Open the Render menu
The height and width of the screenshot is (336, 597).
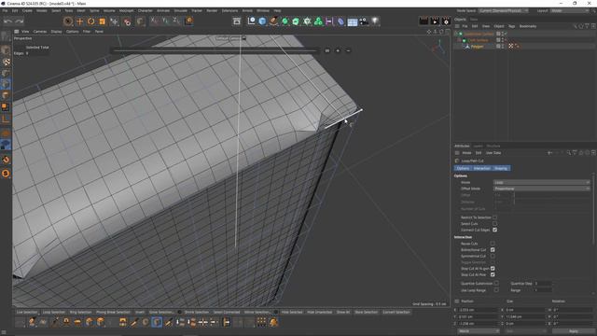point(212,10)
